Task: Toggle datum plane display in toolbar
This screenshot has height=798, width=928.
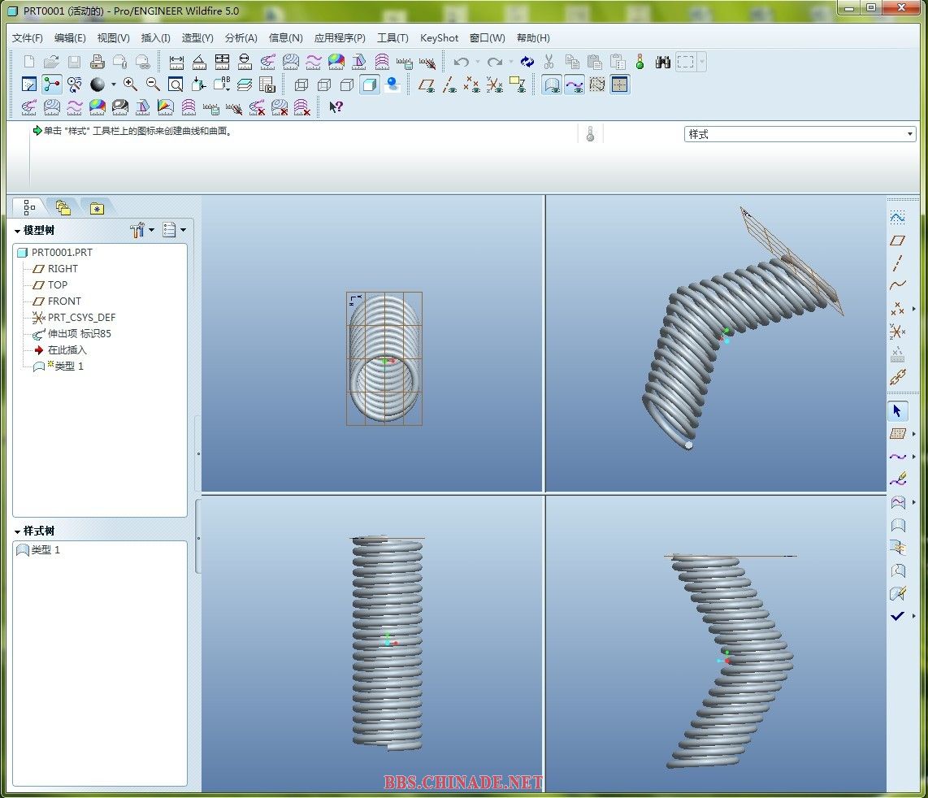Action: coord(427,85)
